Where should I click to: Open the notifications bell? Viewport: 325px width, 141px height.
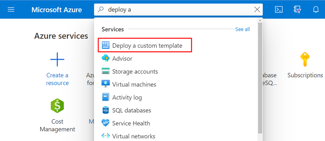coord(316,9)
